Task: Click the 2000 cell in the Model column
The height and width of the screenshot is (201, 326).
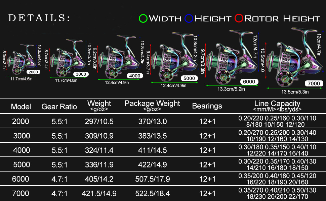Action: point(21,121)
